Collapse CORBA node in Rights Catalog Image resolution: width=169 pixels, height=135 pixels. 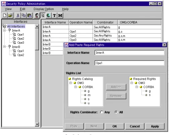pos(75,87)
